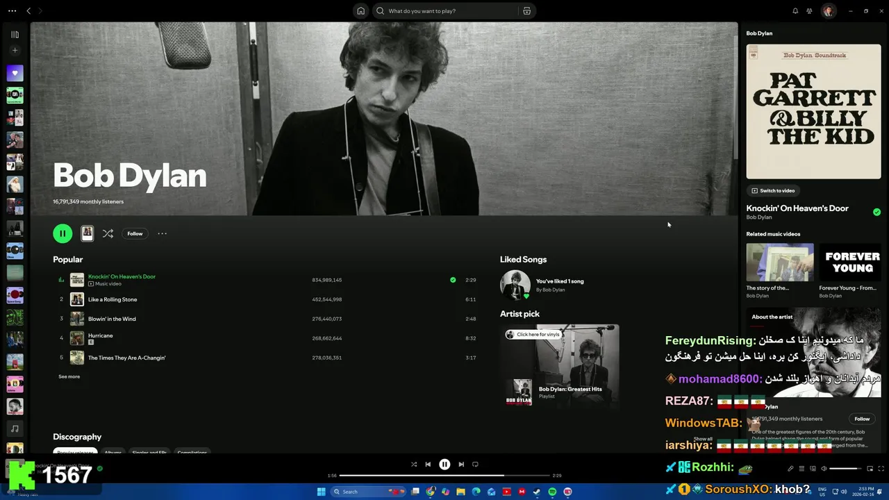Toggle shuffle next to the Follow button

[x=108, y=233]
